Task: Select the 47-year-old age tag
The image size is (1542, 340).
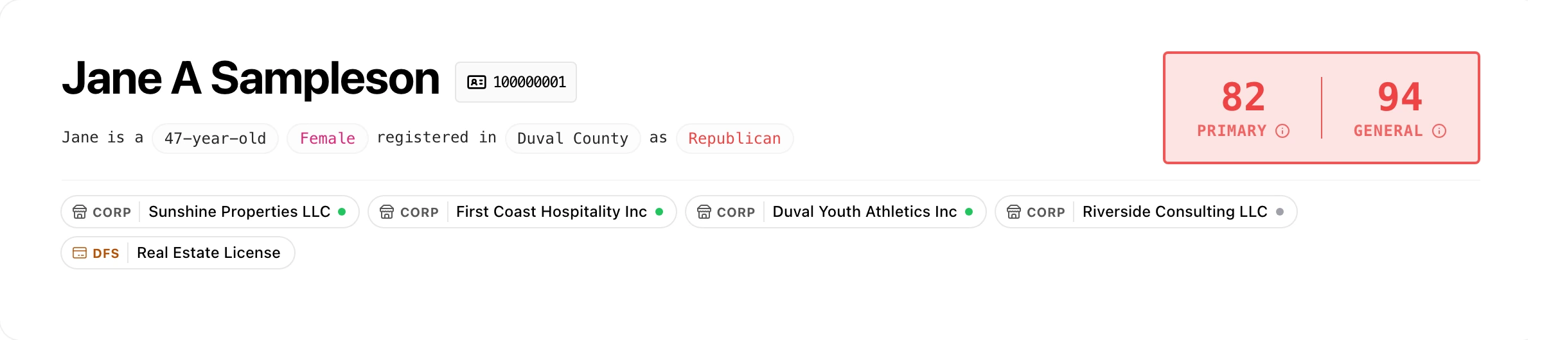Action: point(215,139)
